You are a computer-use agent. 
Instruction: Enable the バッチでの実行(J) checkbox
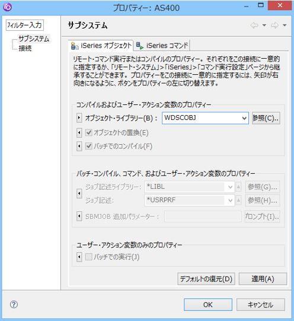[88, 257]
